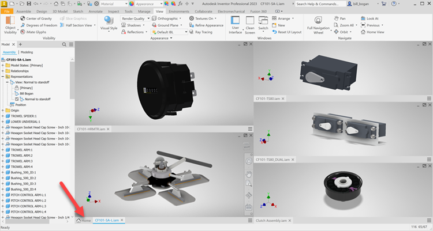Viewport: 433px width, 231px height.
Task: Expand the TROWEL SPIDER:1 component
Action: [3, 116]
